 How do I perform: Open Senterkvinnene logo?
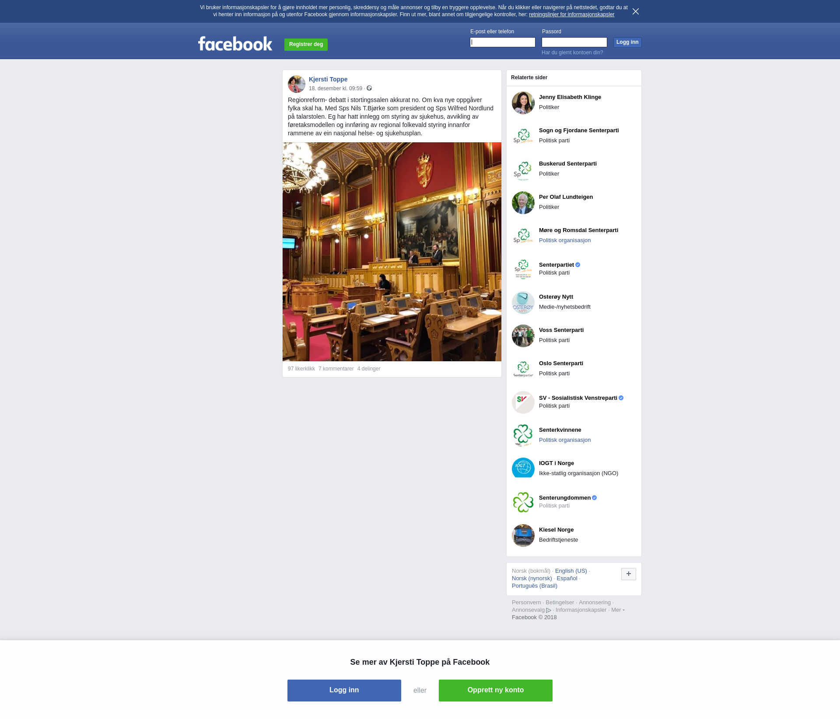pyautogui.click(x=523, y=436)
